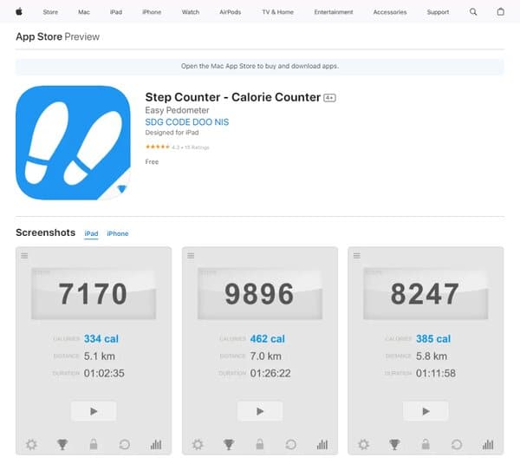
Task: Open the iPhone navigation menu item
Action: tap(152, 12)
